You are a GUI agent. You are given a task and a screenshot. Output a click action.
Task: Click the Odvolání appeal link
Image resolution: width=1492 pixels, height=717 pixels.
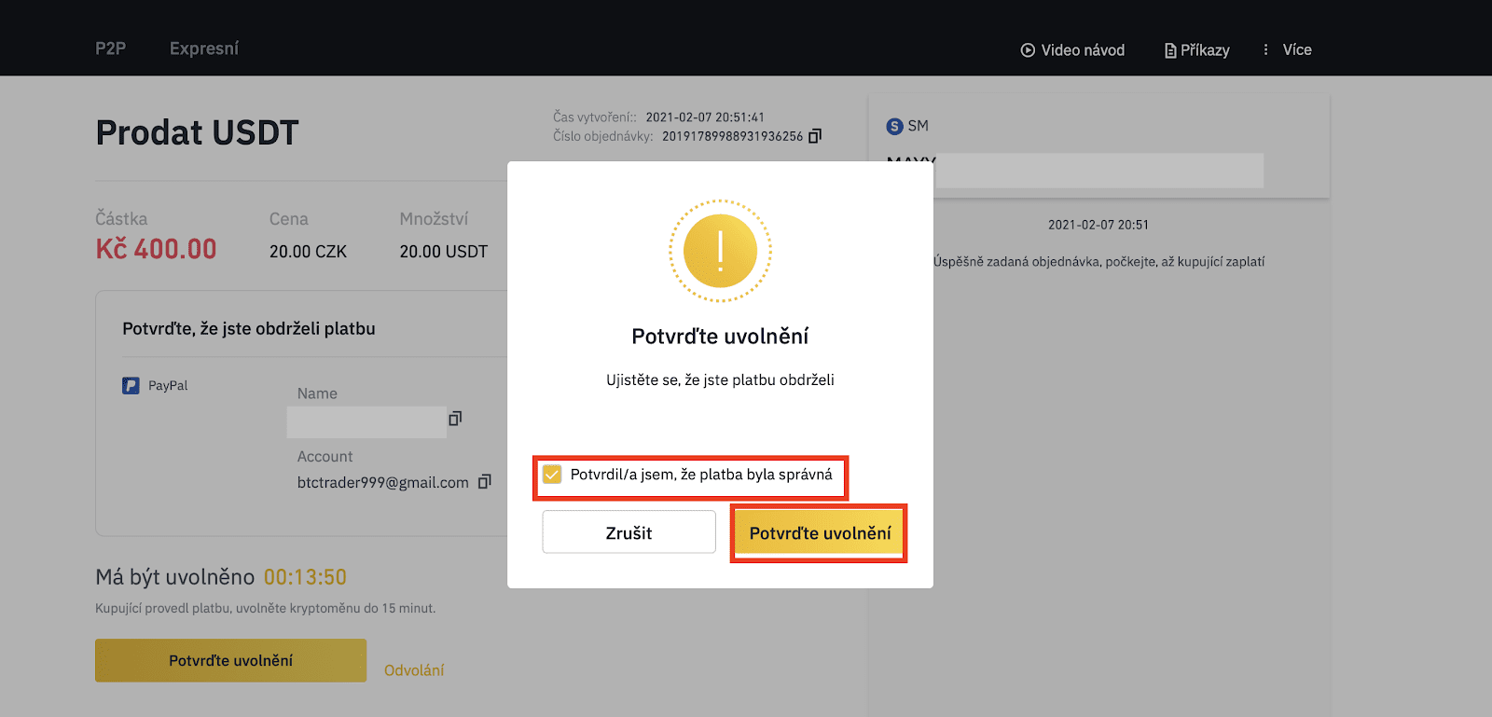[414, 670]
